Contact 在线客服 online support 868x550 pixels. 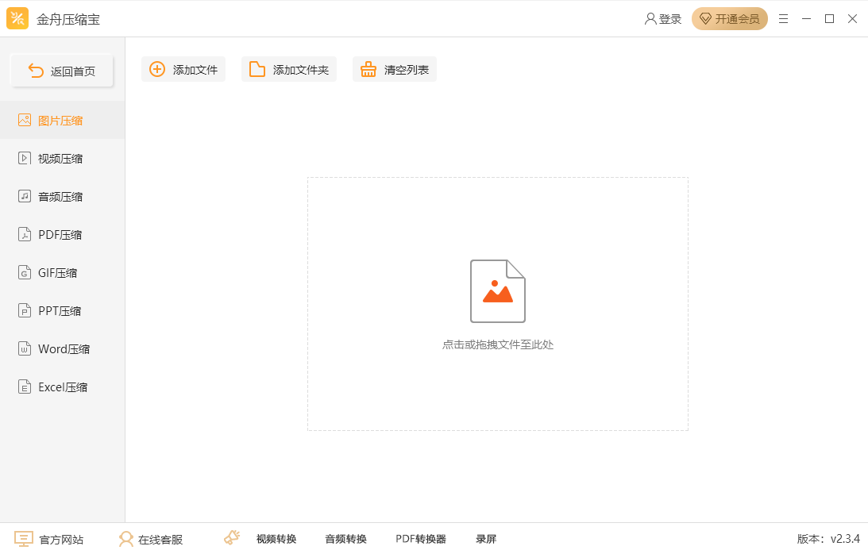[x=151, y=539]
